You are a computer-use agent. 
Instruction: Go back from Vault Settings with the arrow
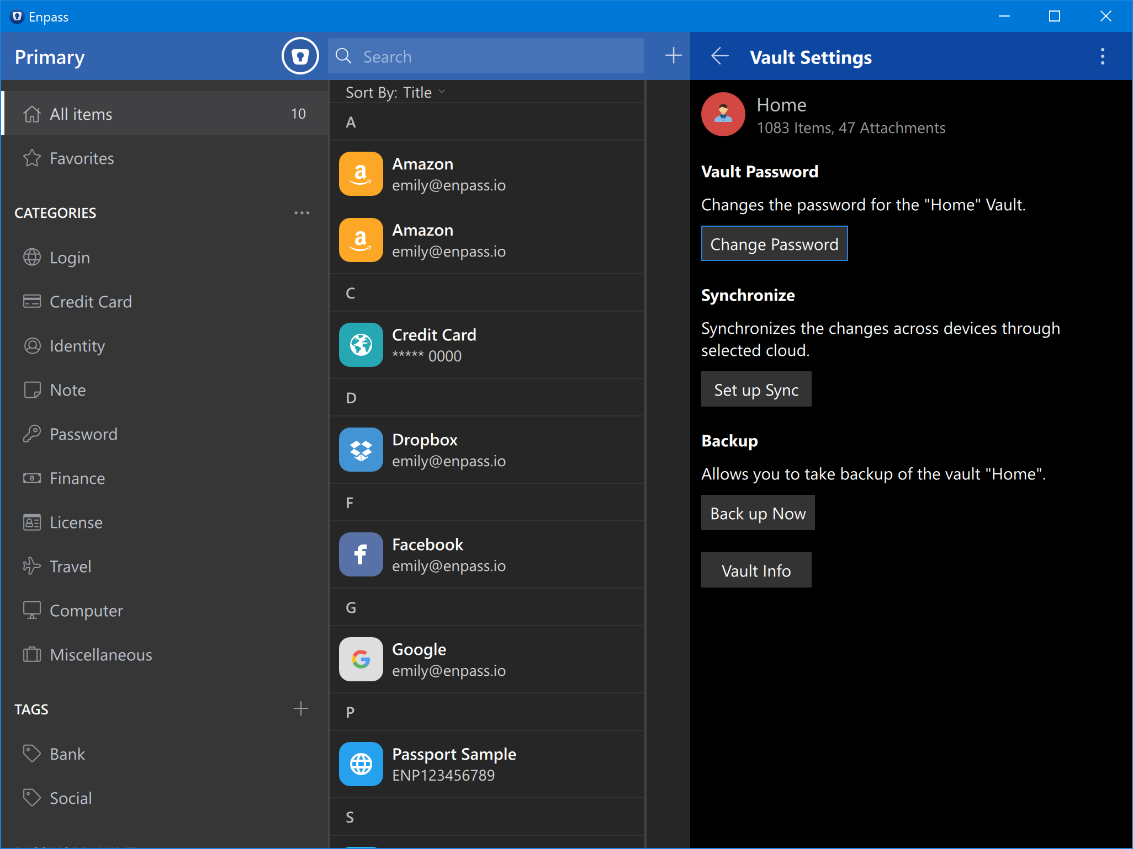pyautogui.click(x=719, y=56)
